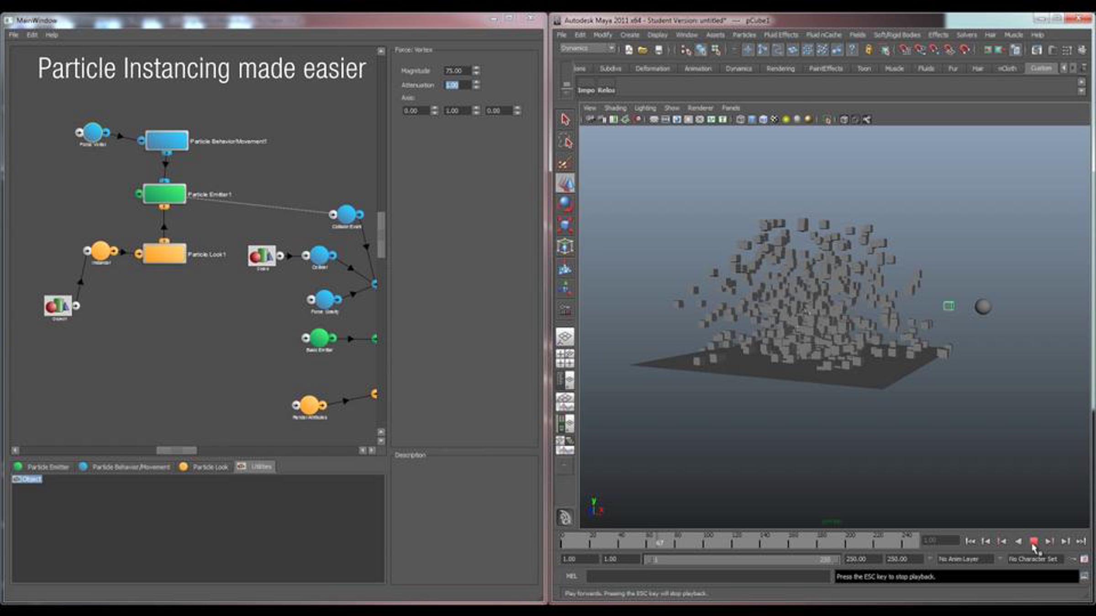The image size is (1096, 616).
Task: Stop playback with the red stop button
Action: [1034, 541]
